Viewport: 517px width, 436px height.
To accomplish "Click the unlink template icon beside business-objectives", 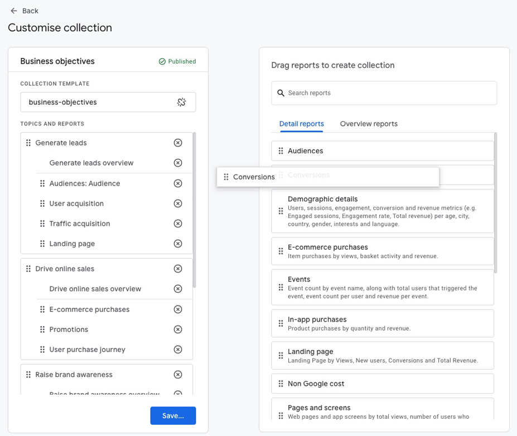I will pyautogui.click(x=181, y=102).
